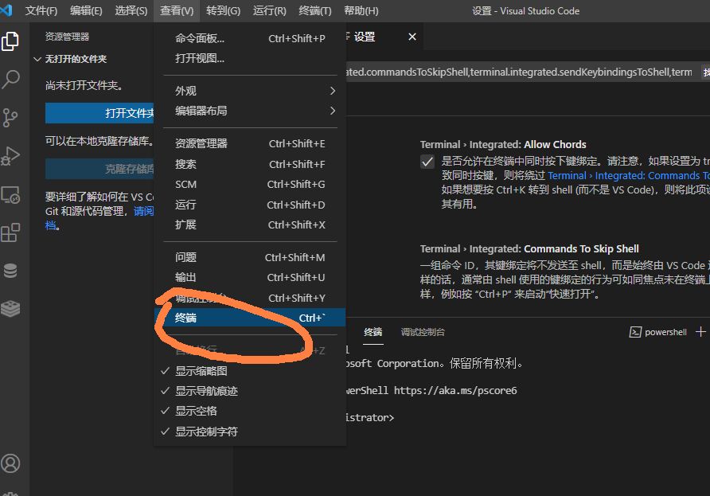The width and height of the screenshot is (710, 496).
Task: Open the Remote Explorer activity bar icon
Action: click(x=10, y=195)
